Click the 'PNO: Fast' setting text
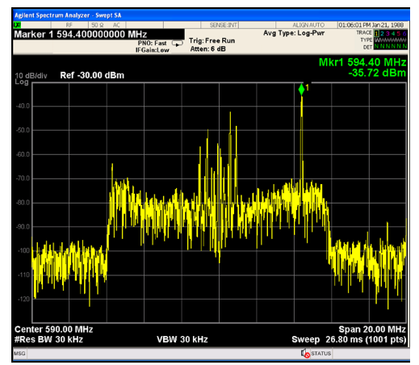The width and height of the screenshot is (419, 365). (x=152, y=43)
